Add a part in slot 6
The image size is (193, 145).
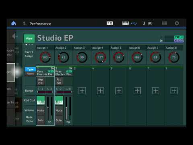(137, 91)
